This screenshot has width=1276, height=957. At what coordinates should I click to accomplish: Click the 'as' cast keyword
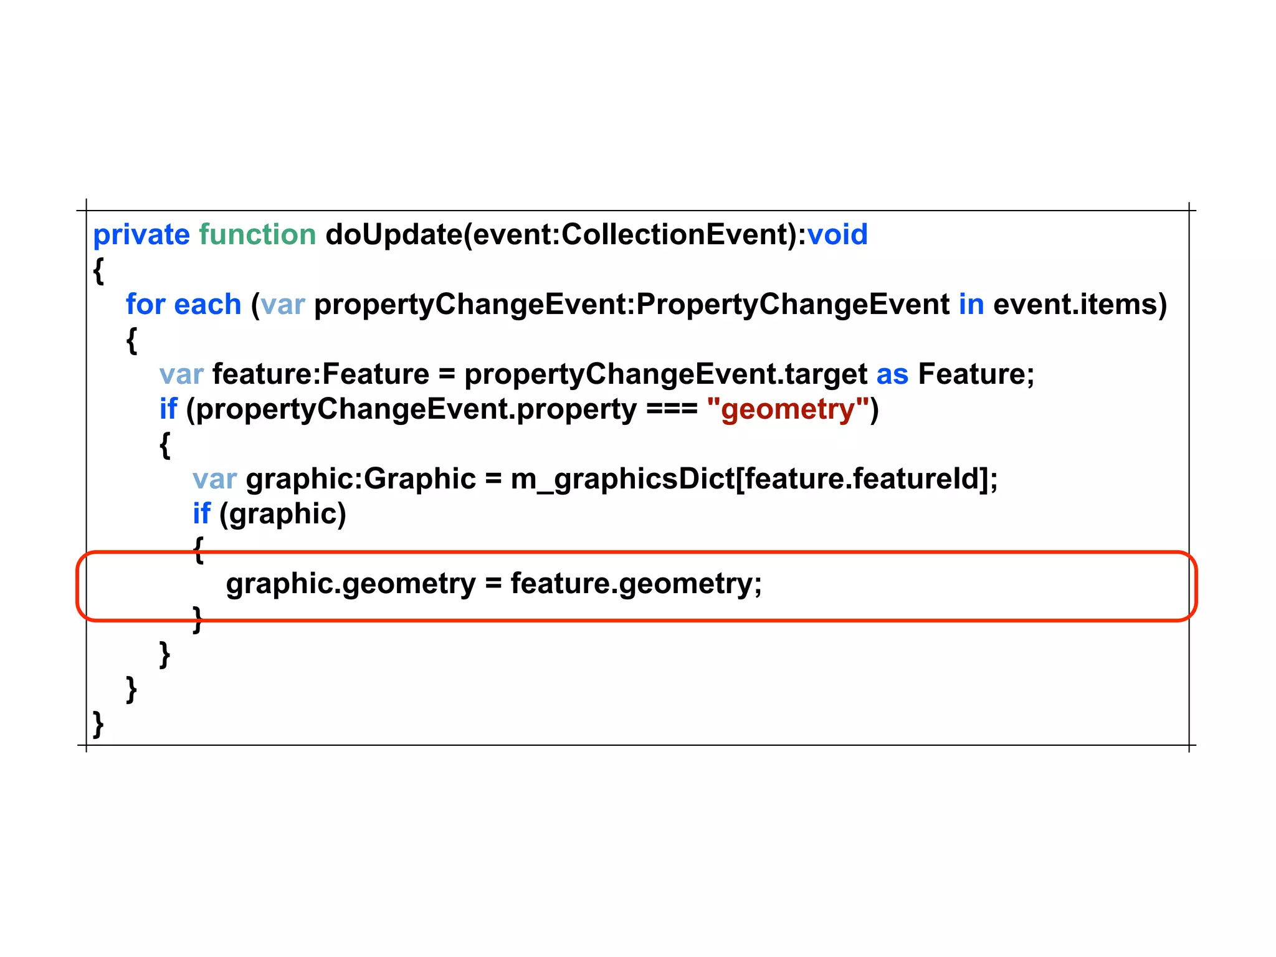point(892,374)
